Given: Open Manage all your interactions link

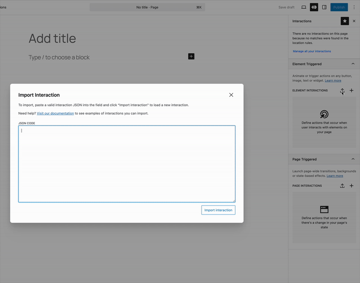Looking at the screenshot, I should 312,51.
